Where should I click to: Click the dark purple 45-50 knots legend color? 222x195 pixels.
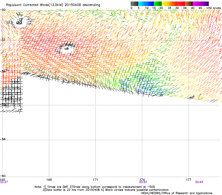click(205, 4)
